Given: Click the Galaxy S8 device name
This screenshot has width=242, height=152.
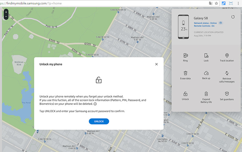Looking at the screenshot, I should tap(201, 18).
